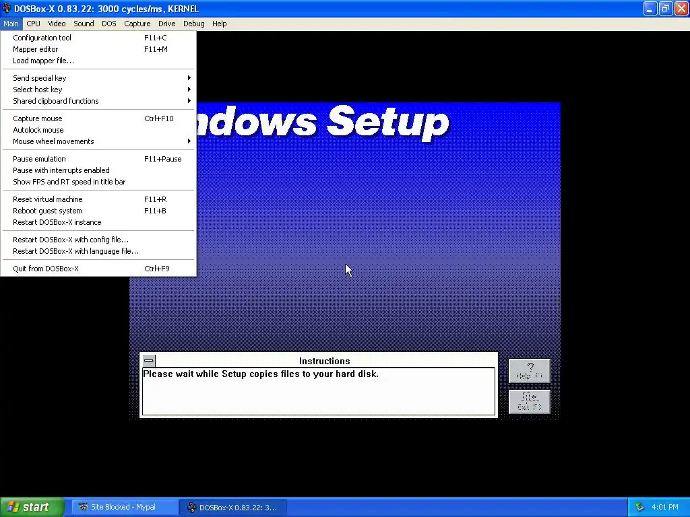This screenshot has width=690, height=517.
Task: Click the Windows Start button
Action: click(32, 507)
